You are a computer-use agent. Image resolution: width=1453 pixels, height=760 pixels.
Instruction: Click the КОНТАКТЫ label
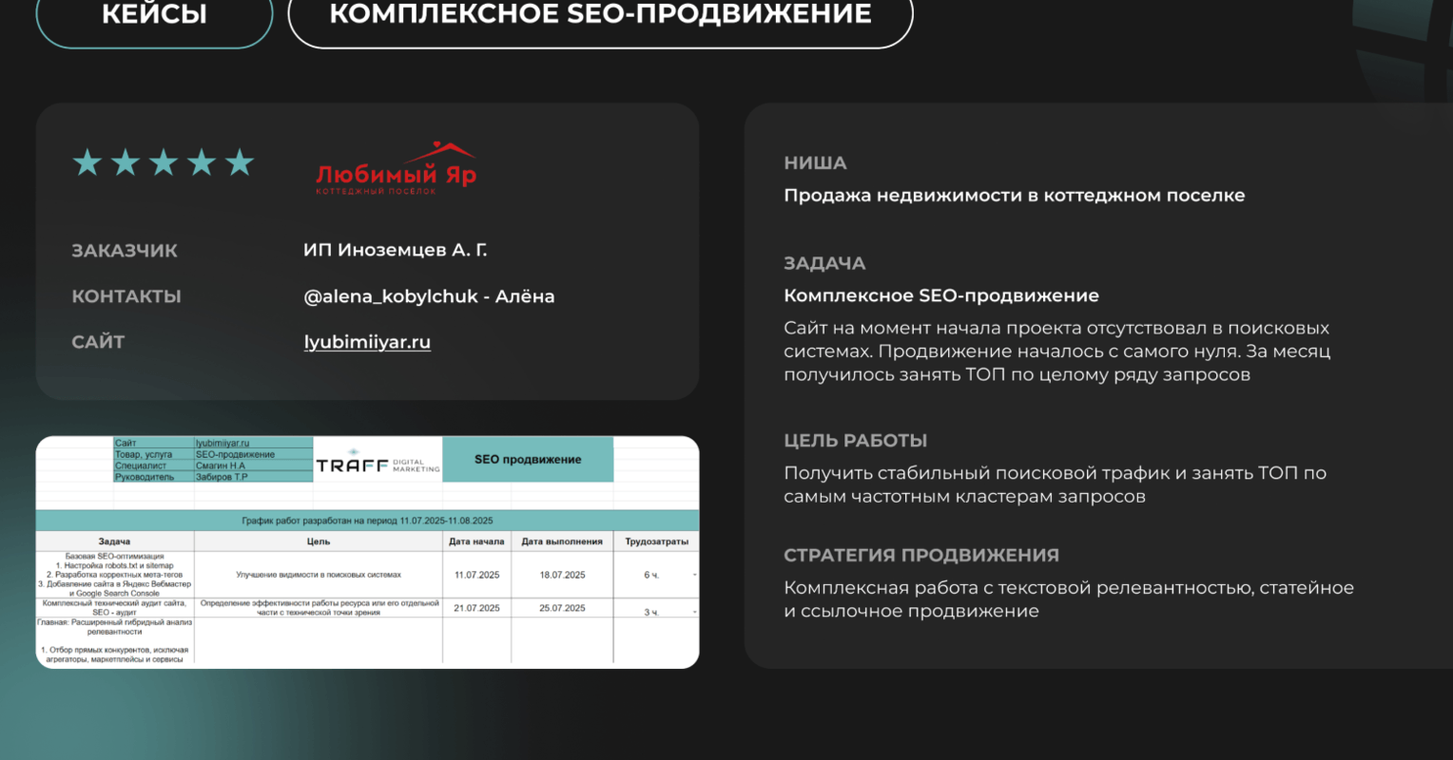click(126, 296)
